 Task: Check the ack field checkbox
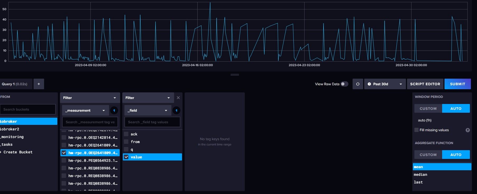click(x=126, y=134)
